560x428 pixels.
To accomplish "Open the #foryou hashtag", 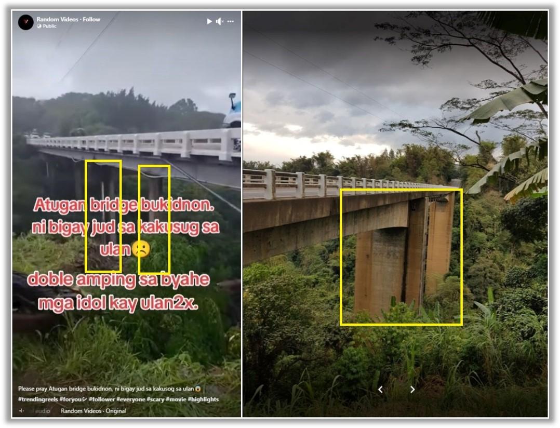I will (x=73, y=399).
